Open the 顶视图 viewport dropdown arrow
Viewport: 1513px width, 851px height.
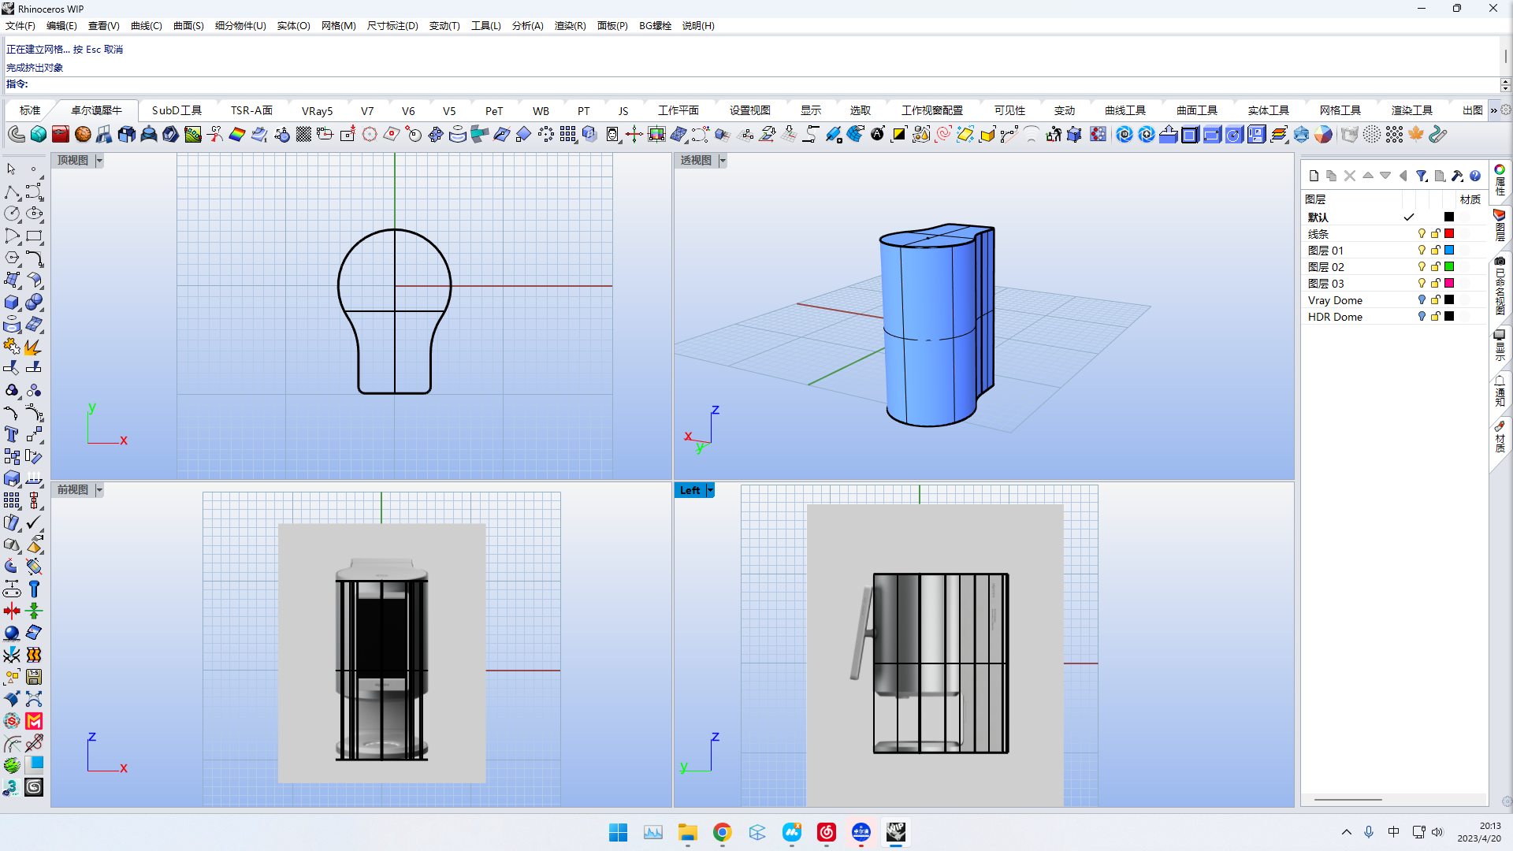(x=99, y=161)
